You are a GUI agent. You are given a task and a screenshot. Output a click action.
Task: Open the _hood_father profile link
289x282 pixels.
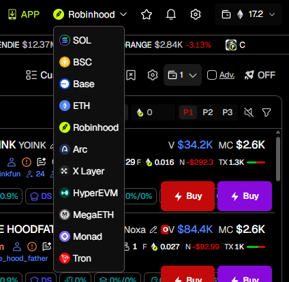[x=24, y=258]
